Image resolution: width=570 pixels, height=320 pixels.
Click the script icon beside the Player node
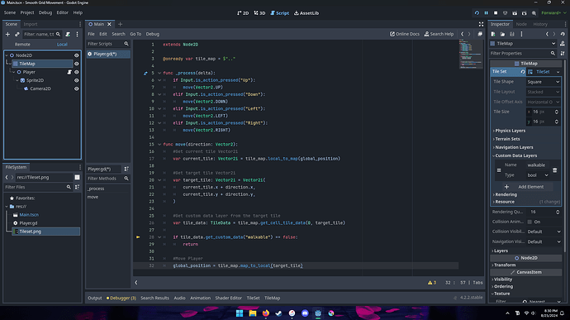pos(69,72)
